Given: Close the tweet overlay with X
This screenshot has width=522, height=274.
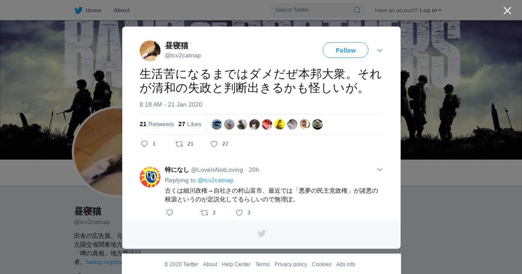Looking at the screenshot, I should [507, 10].
